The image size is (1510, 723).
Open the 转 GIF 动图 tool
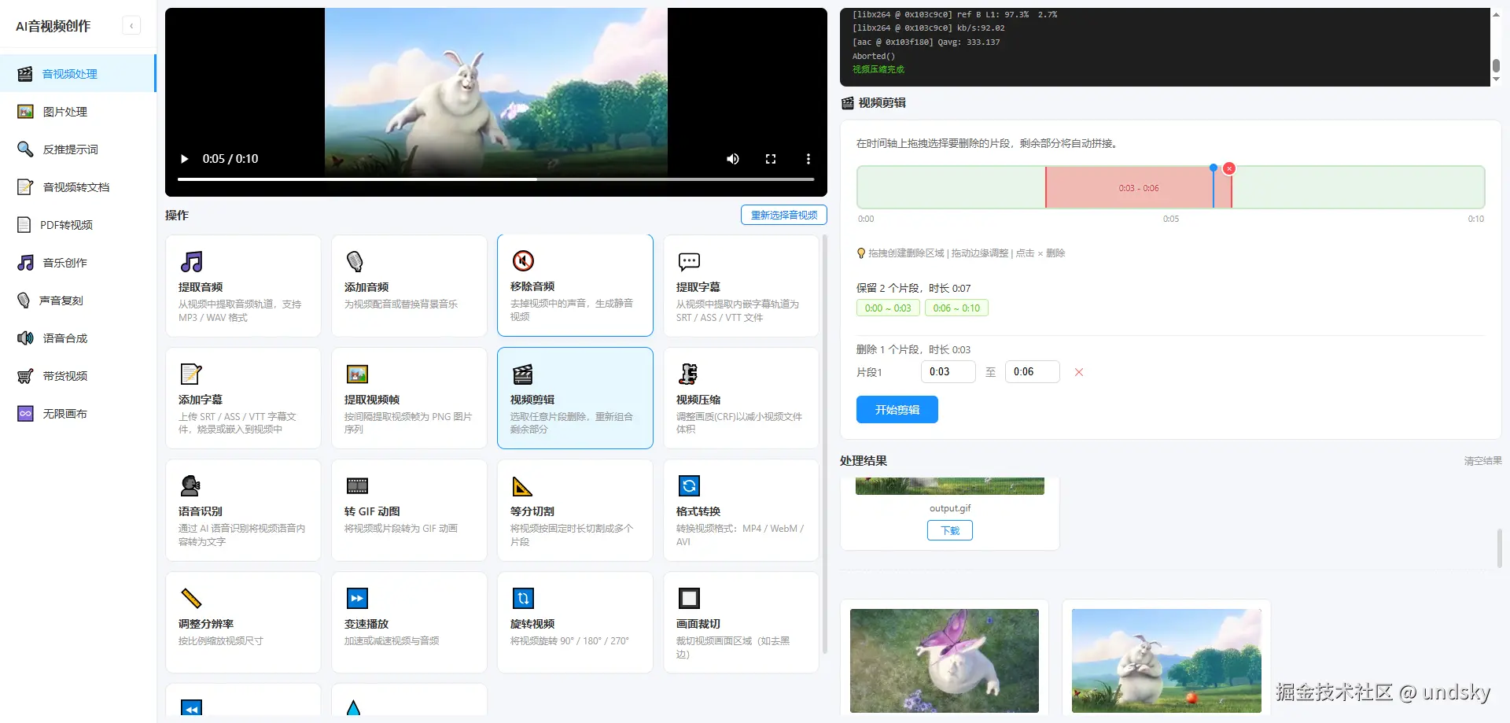[409, 510]
